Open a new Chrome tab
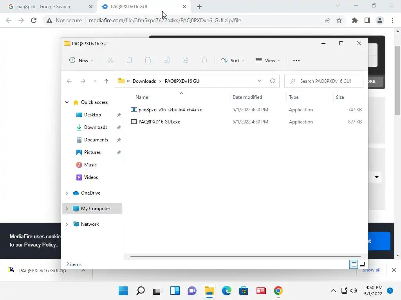The width and height of the screenshot is (401, 300). point(199,7)
